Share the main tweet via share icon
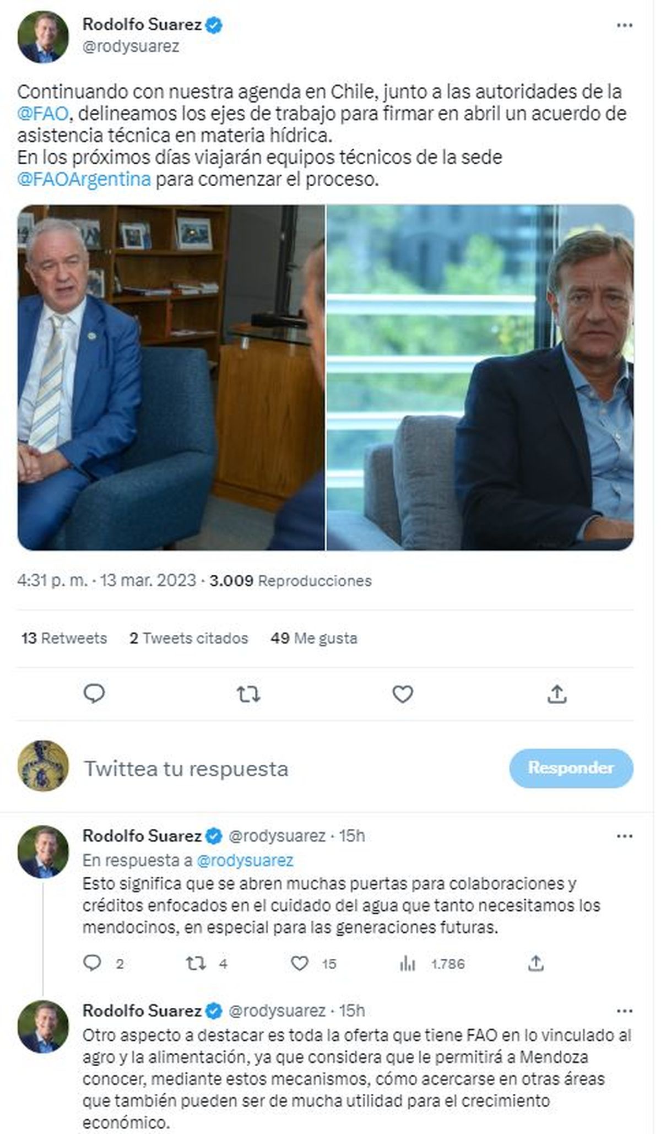 click(x=557, y=694)
